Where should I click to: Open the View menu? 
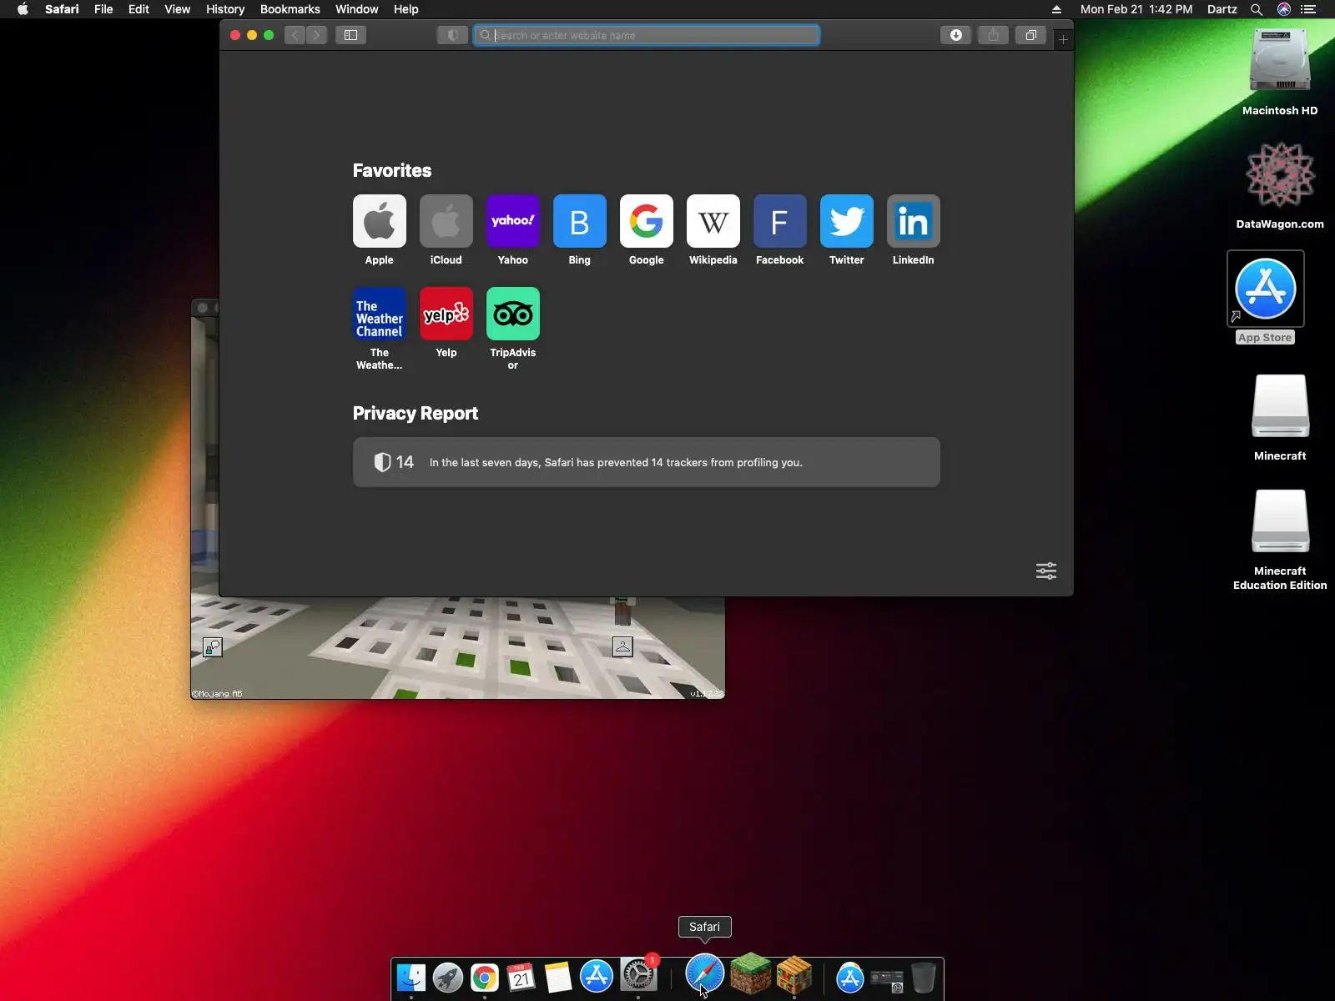tap(177, 9)
